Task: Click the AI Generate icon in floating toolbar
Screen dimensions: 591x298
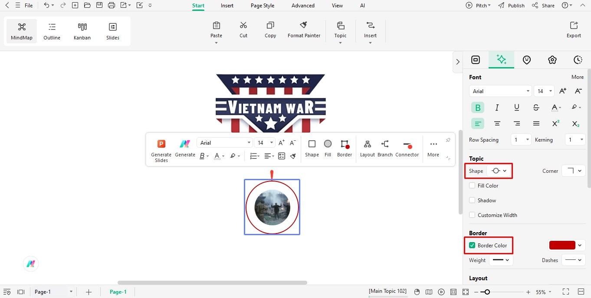Action: [x=185, y=148]
